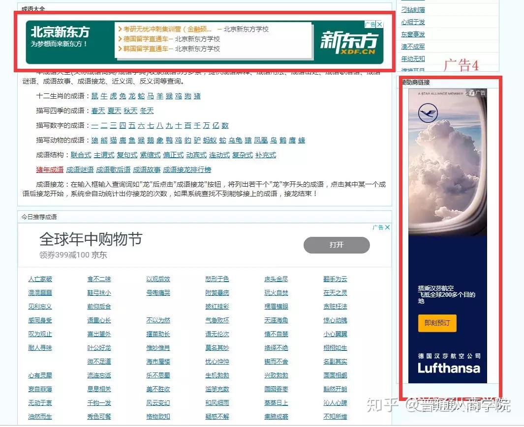Open the sidebar idiom 心细于发
Image resolution: width=524 pixels, height=427 pixels.
tap(413, 22)
